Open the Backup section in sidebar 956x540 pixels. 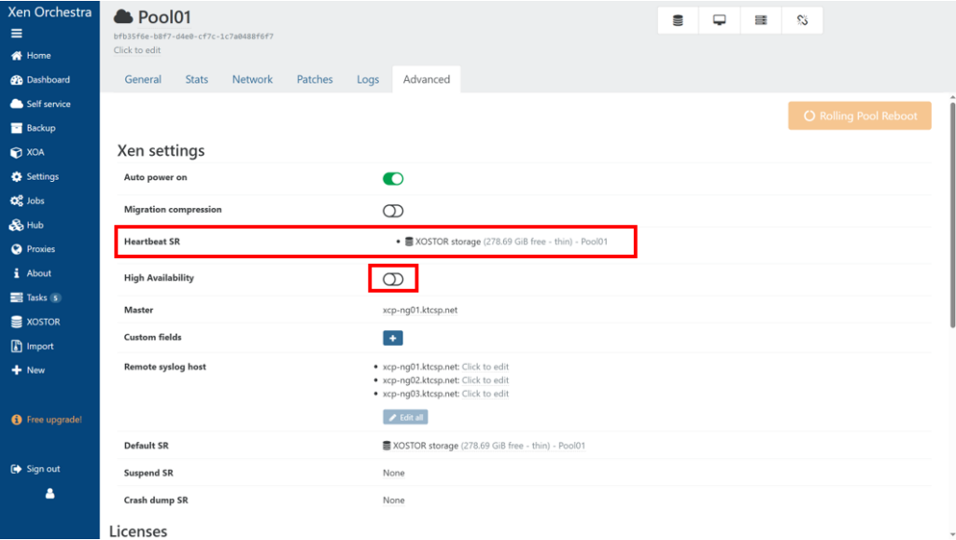pos(40,128)
